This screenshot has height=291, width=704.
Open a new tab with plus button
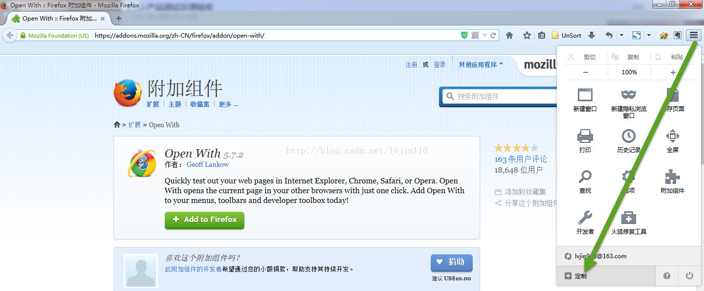coord(118,19)
